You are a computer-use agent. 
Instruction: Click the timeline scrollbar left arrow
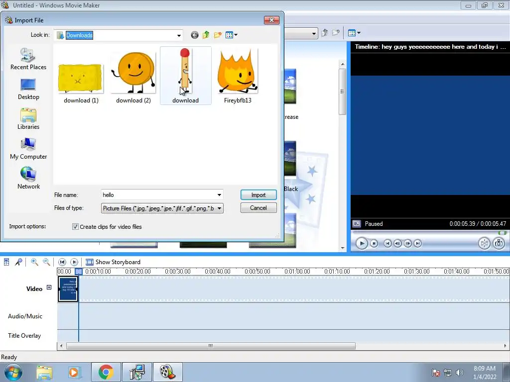(61, 346)
